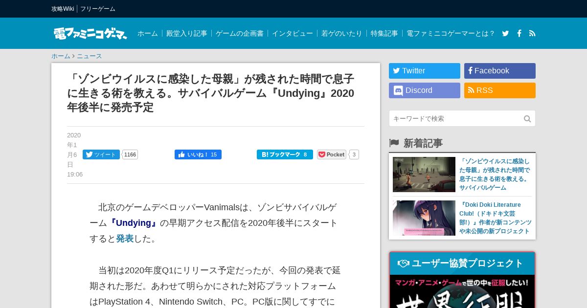Open the orange RSS sidebar button
The height and width of the screenshot is (308, 587).
coord(500,90)
